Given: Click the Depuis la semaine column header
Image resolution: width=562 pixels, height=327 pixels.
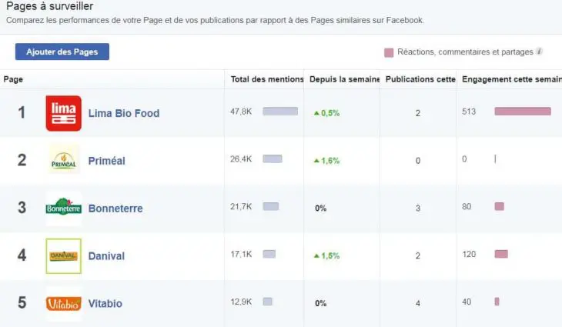Looking at the screenshot, I should [344, 79].
